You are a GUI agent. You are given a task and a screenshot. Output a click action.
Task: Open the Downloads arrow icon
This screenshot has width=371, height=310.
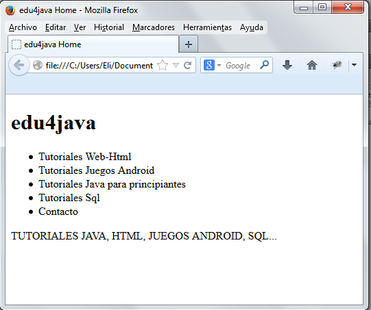[287, 65]
